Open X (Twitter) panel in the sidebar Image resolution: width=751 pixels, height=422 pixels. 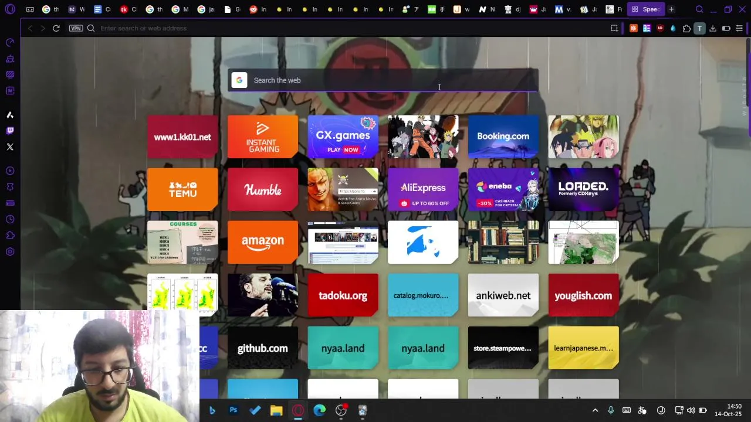(10, 147)
